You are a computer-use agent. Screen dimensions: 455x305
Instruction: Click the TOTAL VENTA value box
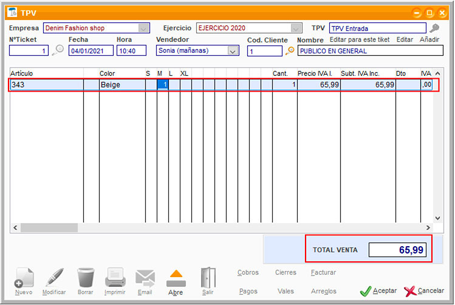coord(397,250)
